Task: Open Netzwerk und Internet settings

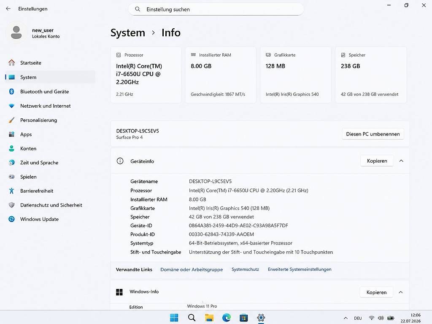Action: point(50,106)
